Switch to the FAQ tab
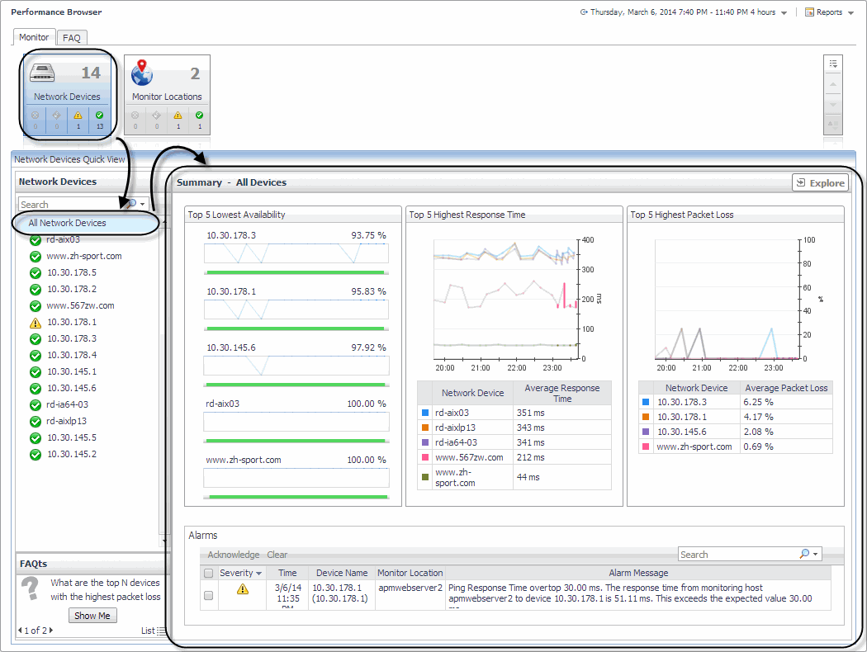Image resolution: width=867 pixels, height=652 pixels. click(x=72, y=38)
